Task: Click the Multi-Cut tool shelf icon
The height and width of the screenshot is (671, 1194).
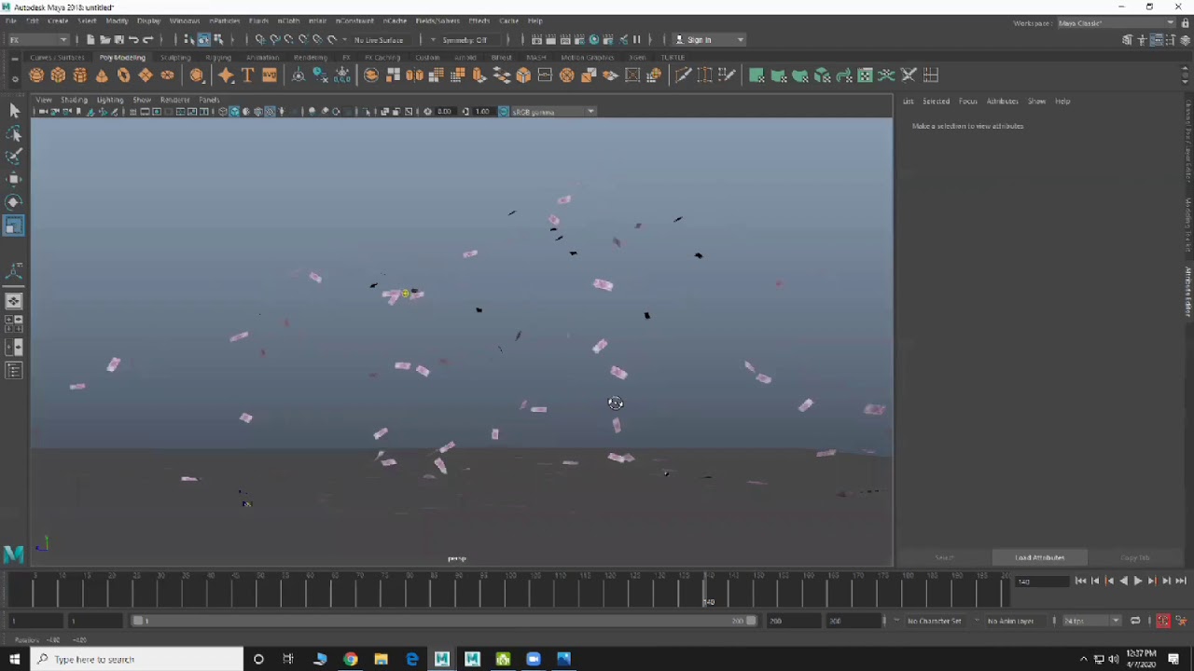Action: pos(683,75)
